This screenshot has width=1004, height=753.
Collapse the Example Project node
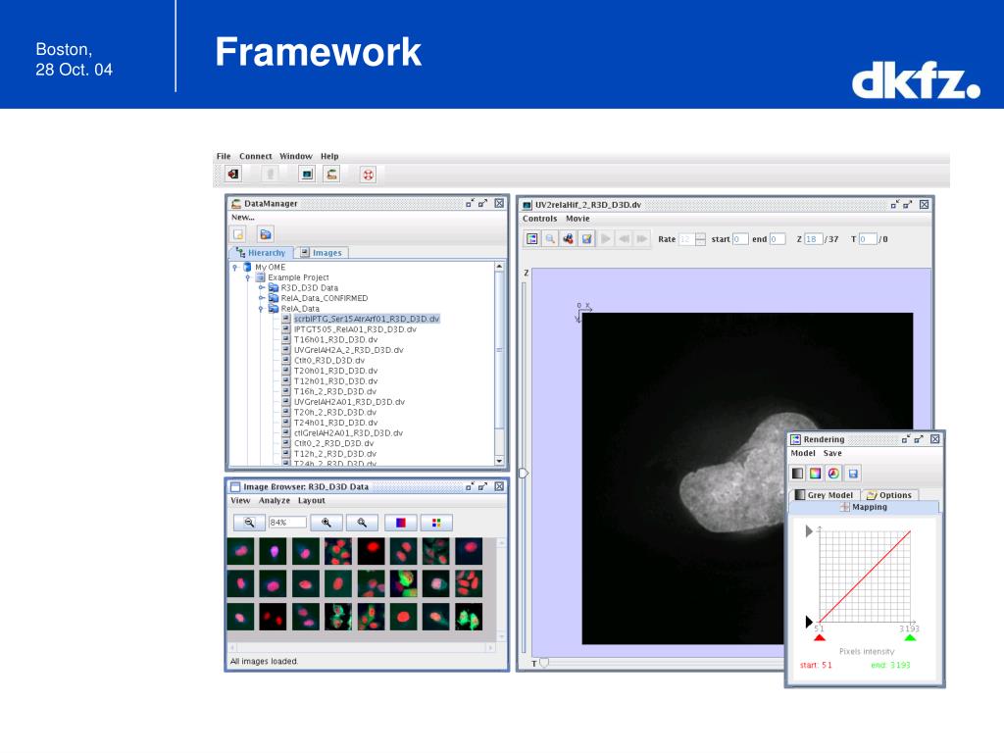[x=248, y=277]
